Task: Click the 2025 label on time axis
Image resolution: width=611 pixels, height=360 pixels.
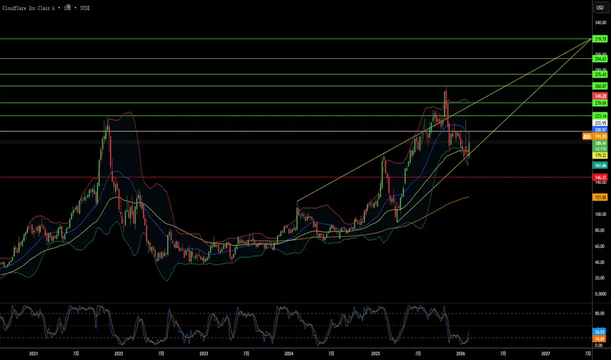Action: coord(376,353)
